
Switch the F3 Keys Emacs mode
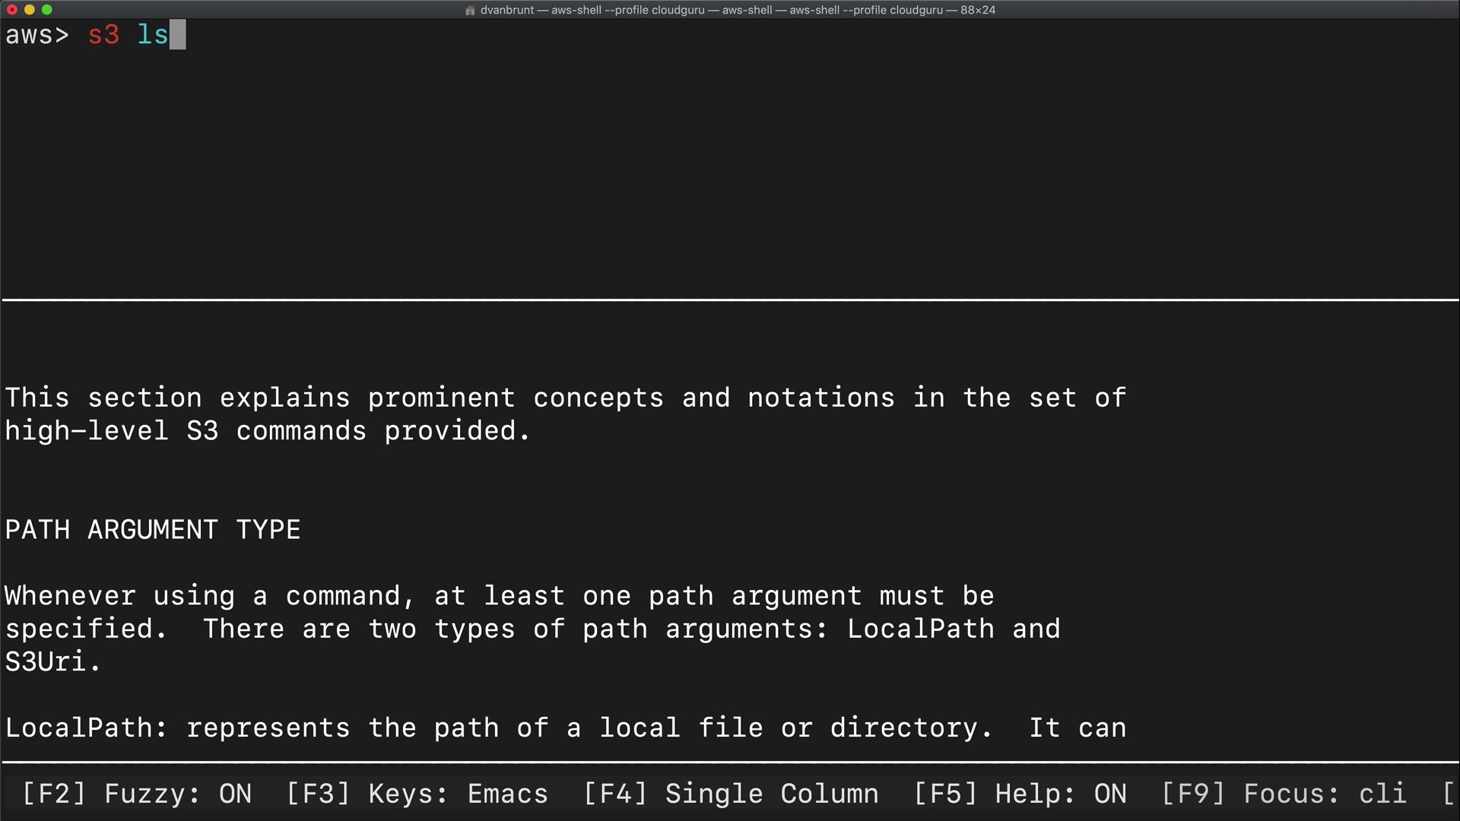(x=417, y=794)
